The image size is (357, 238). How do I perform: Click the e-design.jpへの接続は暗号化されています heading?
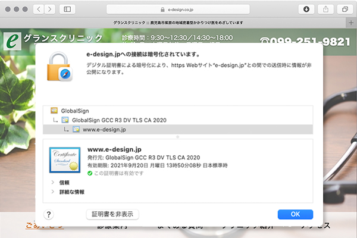(143, 54)
